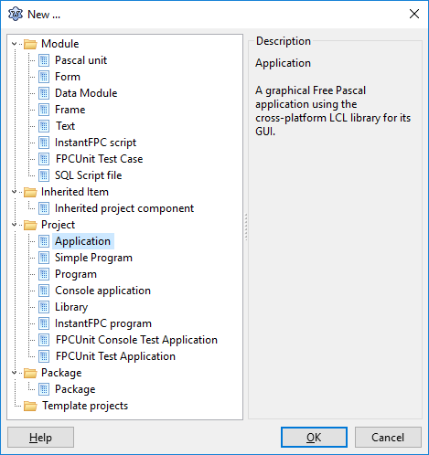429x455 pixels.
Task: Collapse the Inherited Item node
Action: [14, 192]
